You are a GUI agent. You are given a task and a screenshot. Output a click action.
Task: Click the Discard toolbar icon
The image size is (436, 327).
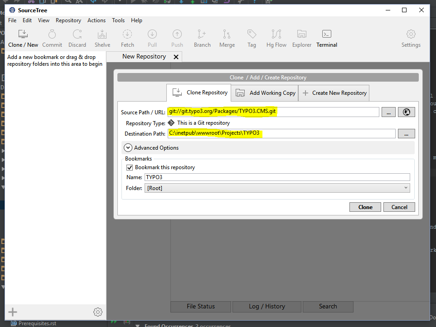78,34
